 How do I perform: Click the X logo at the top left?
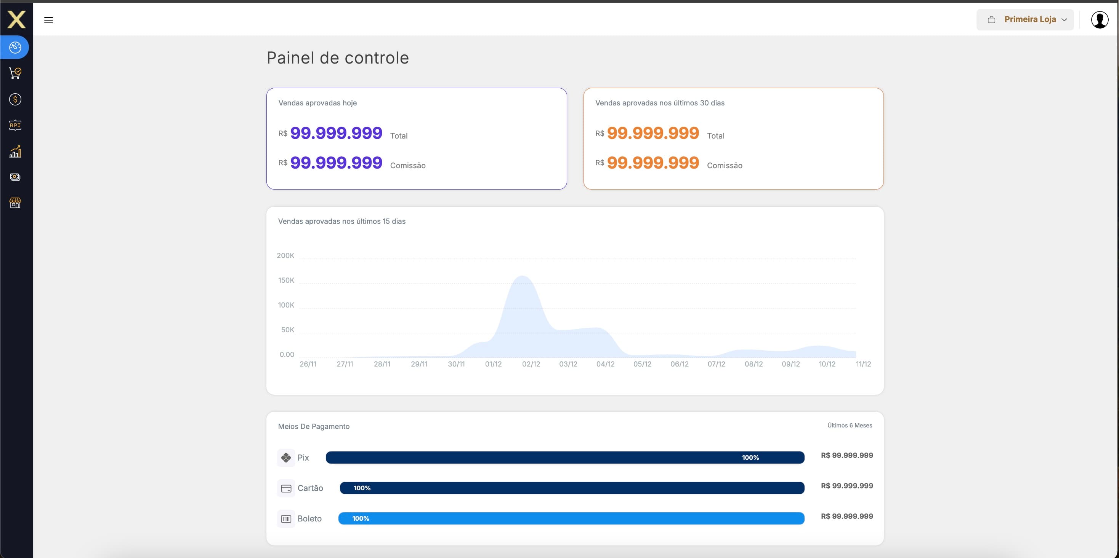[16, 19]
